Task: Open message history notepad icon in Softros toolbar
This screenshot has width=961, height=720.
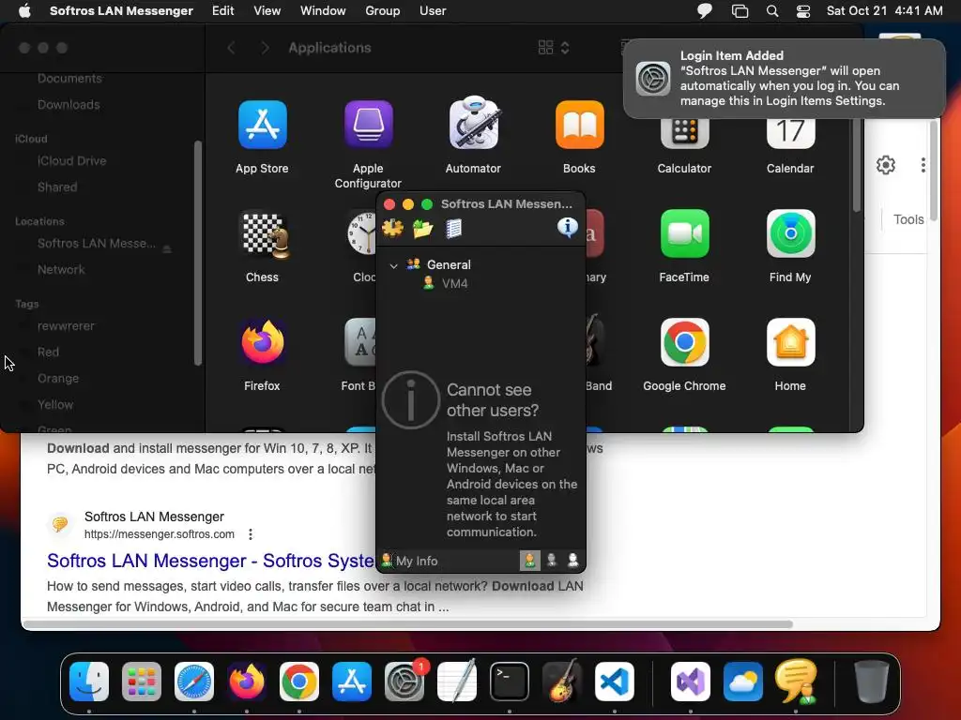Action: point(453,229)
